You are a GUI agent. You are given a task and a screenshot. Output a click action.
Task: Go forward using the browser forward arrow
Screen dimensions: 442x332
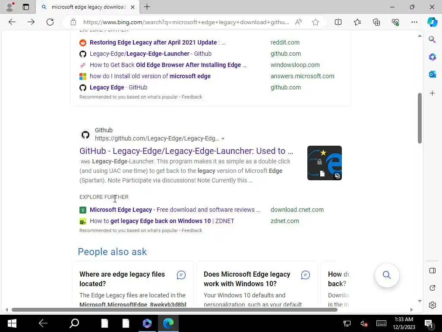coord(31,22)
